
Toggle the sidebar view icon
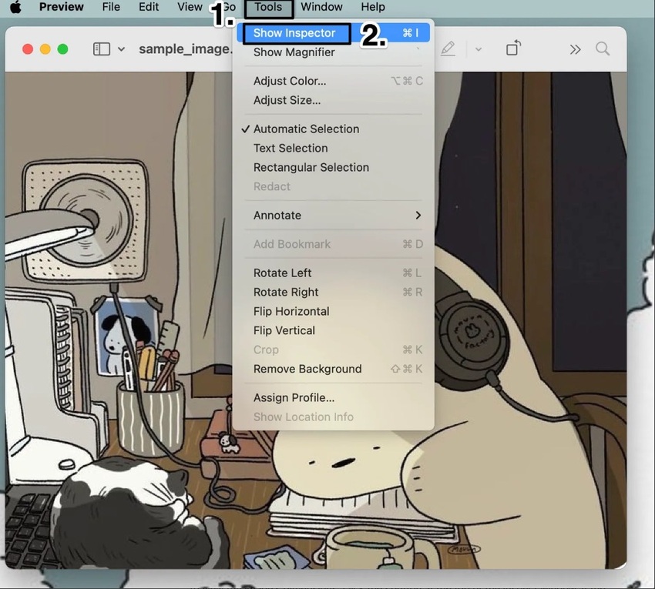pos(102,49)
